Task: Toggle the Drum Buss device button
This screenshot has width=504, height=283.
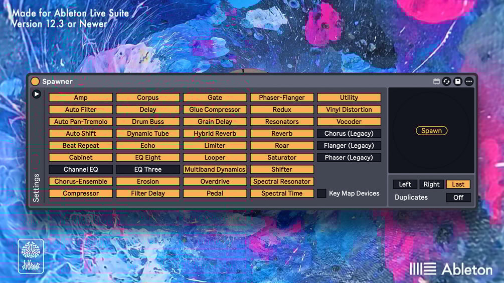Action: coord(148,122)
